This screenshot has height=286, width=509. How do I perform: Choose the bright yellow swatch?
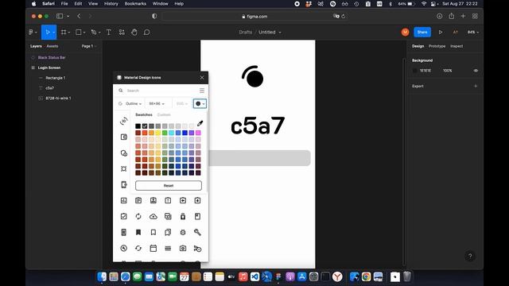(x=158, y=133)
